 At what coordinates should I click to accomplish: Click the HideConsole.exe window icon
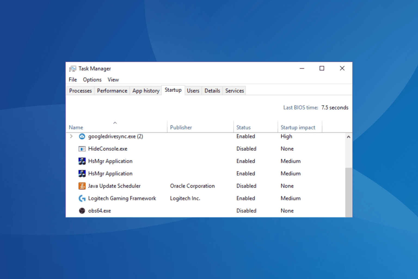[82, 149]
